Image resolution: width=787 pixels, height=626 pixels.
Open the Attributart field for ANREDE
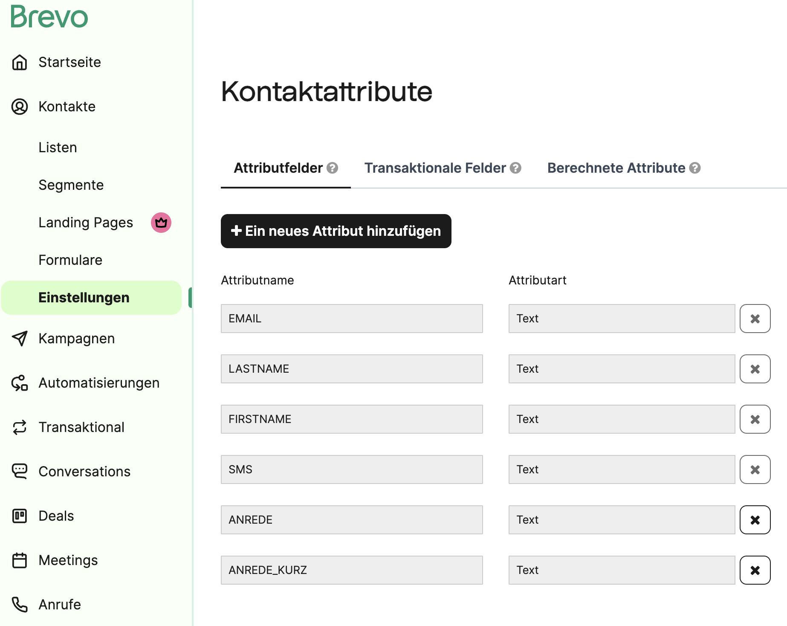622,520
